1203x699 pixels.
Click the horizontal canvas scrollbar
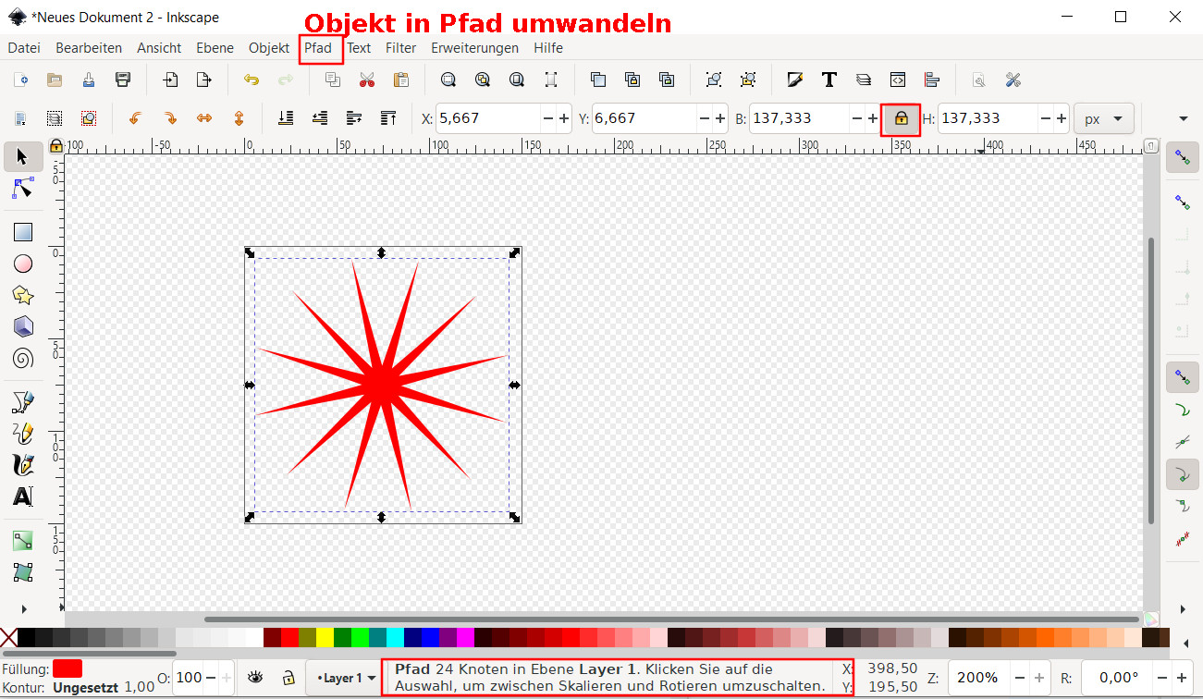pos(672,619)
